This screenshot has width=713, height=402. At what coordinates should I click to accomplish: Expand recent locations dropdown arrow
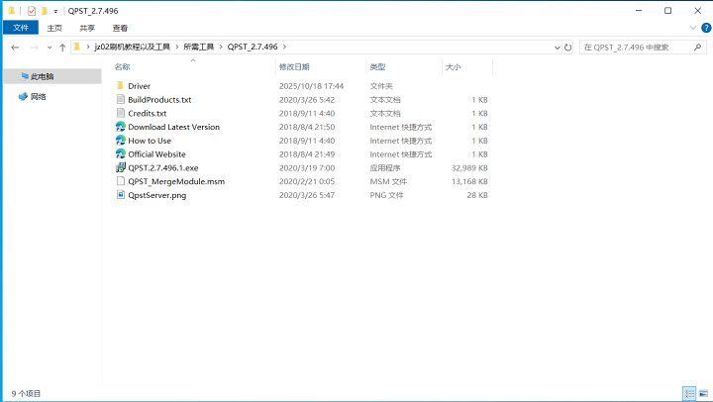point(50,47)
